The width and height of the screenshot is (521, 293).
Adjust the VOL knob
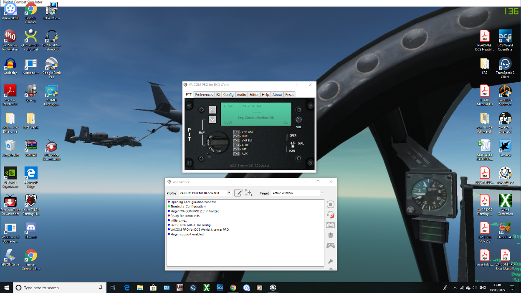pyautogui.click(x=298, y=120)
